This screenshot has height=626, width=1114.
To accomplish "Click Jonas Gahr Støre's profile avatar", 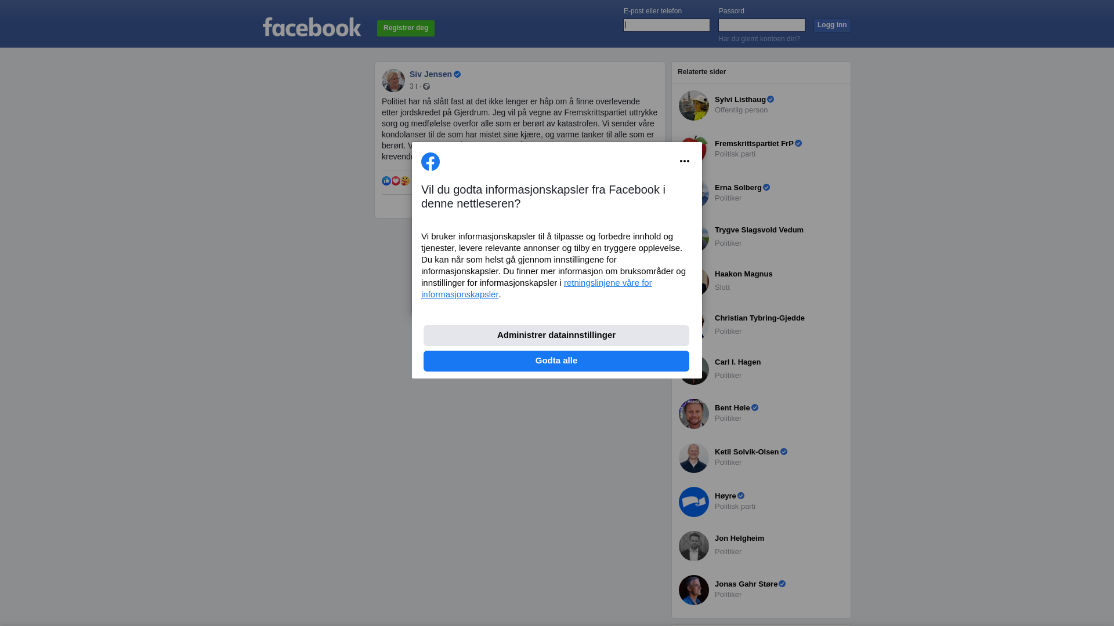I will 694,590.
